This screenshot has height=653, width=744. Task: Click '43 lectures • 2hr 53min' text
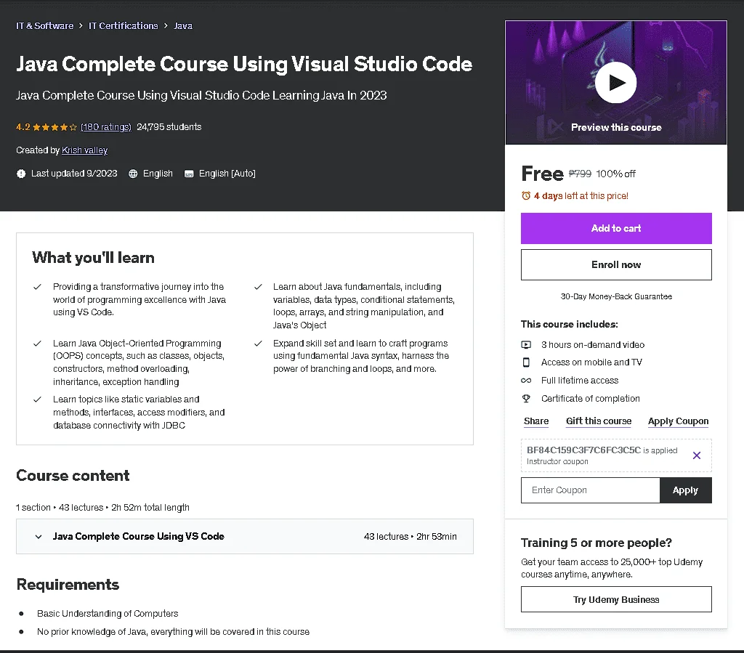coord(410,536)
